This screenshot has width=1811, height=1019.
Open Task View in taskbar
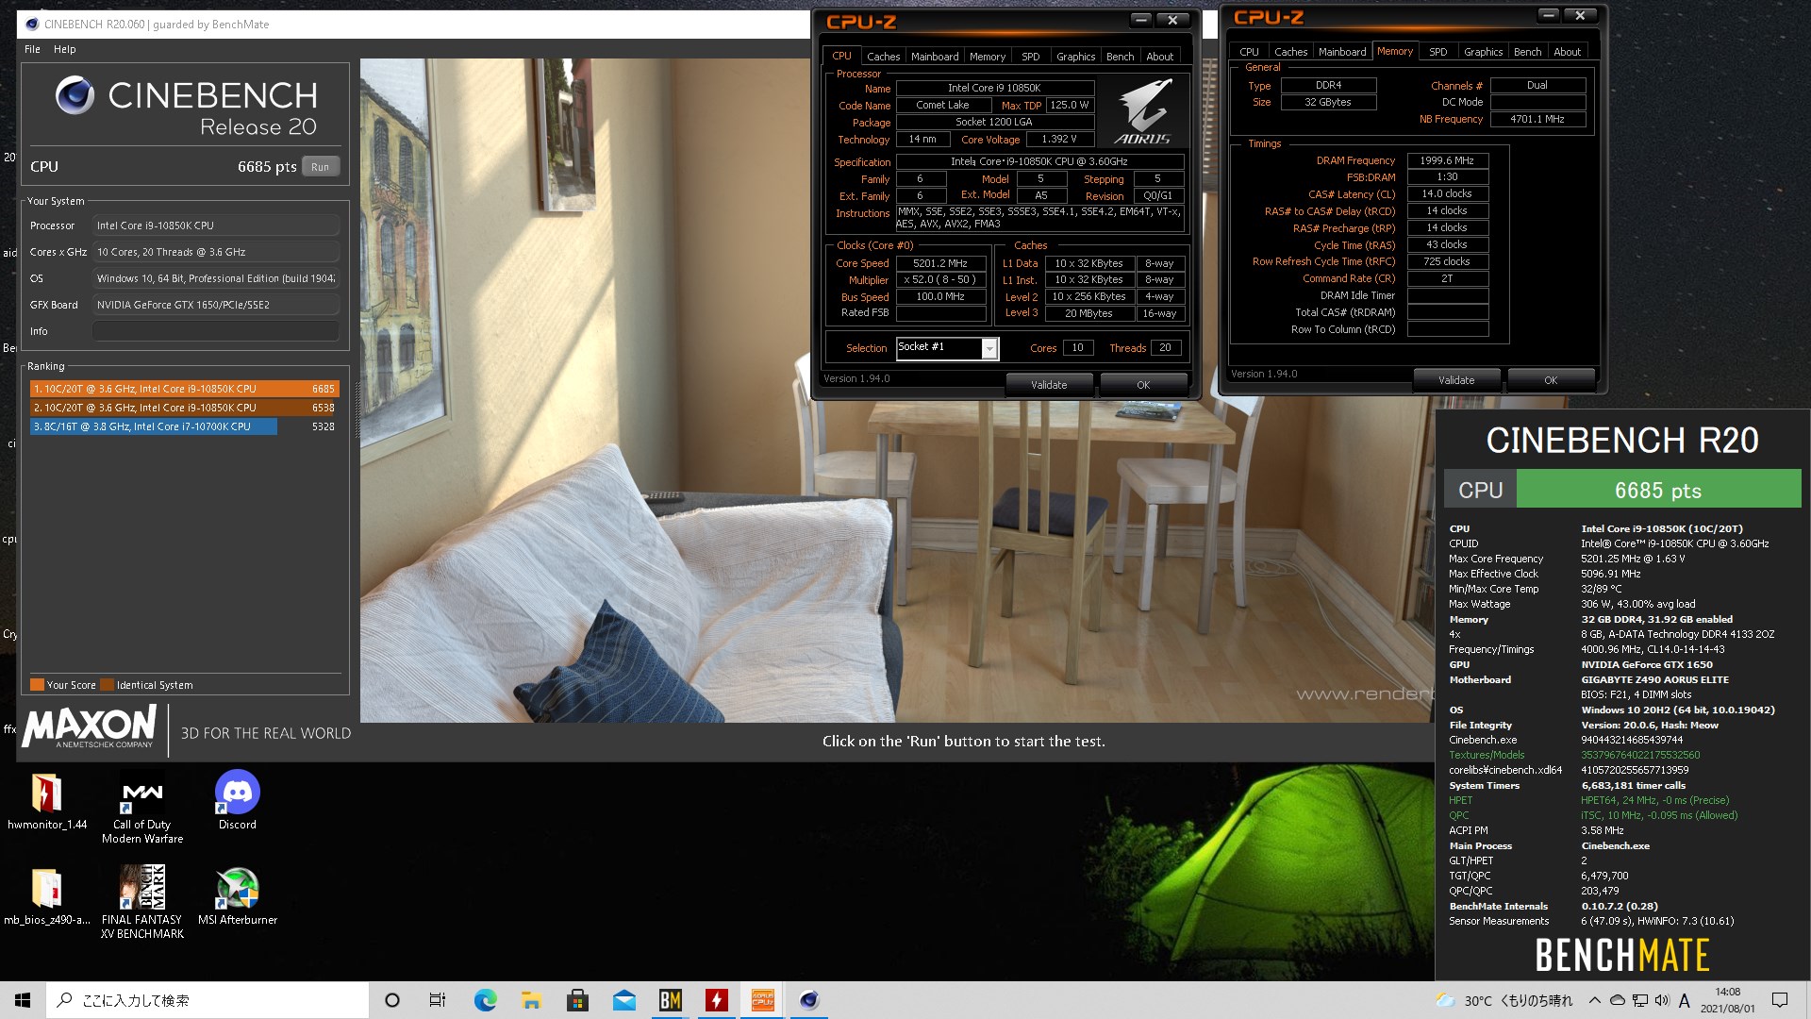(x=438, y=1000)
